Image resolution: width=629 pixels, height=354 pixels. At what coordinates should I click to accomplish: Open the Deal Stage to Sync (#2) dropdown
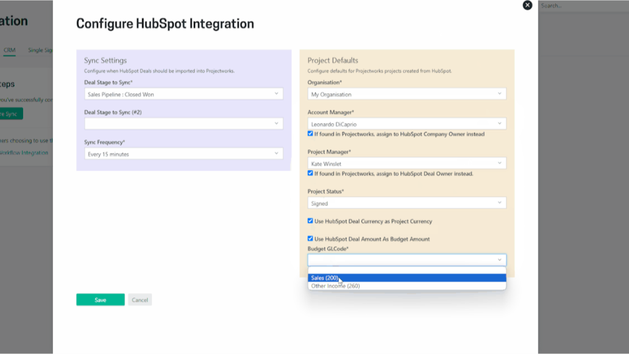coord(183,123)
